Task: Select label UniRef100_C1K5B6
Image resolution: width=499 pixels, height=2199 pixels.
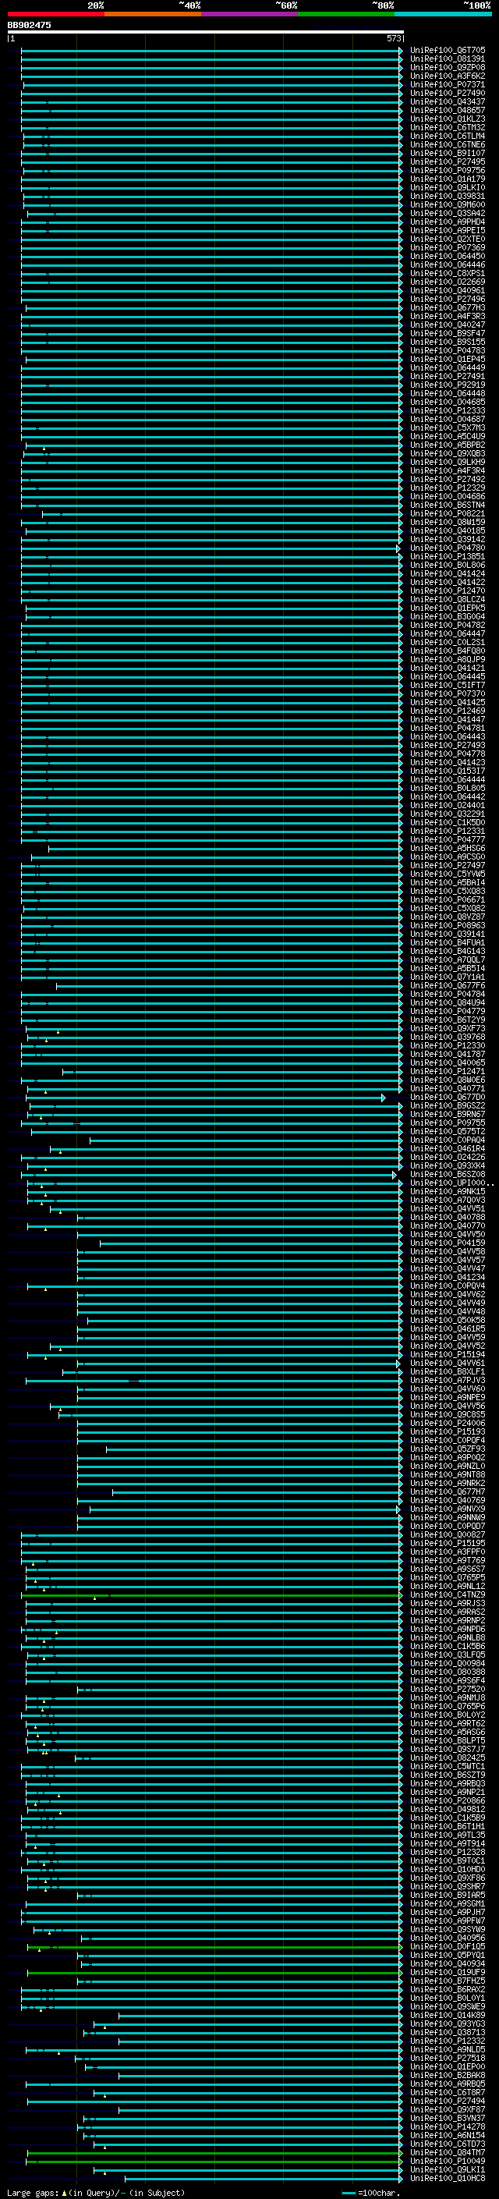Action: [448, 1646]
